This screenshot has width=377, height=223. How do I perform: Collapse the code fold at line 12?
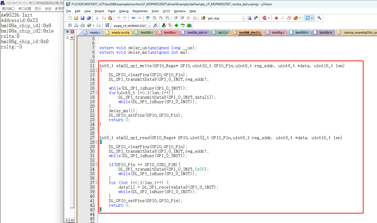[x=97, y=70]
